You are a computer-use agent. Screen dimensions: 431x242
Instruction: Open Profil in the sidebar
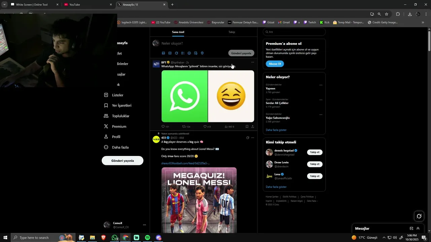point(112,137)
